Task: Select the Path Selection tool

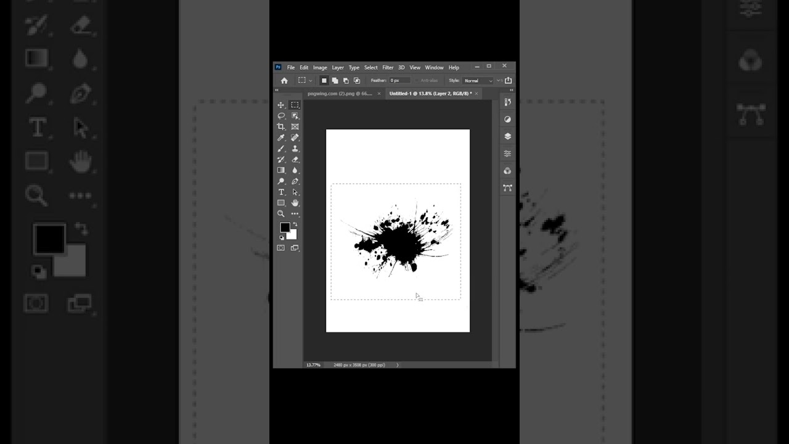Action: pos(295,192)
